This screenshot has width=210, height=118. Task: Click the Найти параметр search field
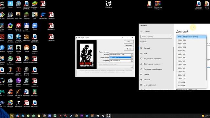tap(156, 37)
